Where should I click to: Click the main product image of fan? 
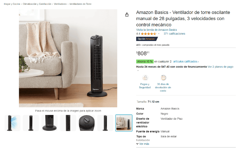(68, 58)
